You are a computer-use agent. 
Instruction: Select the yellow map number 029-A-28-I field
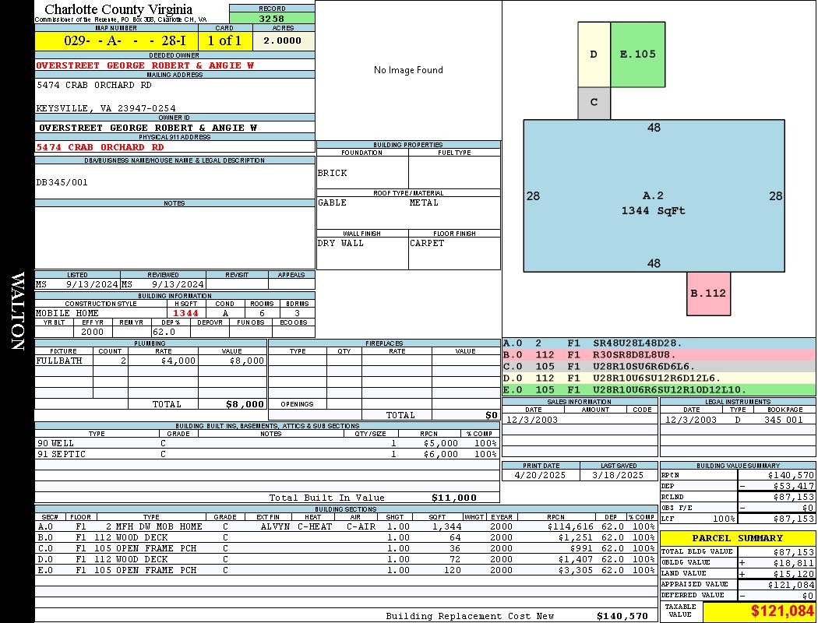(116, 40)
